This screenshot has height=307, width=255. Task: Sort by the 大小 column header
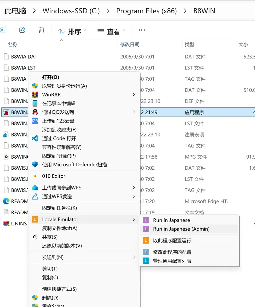tap(243, 44)
